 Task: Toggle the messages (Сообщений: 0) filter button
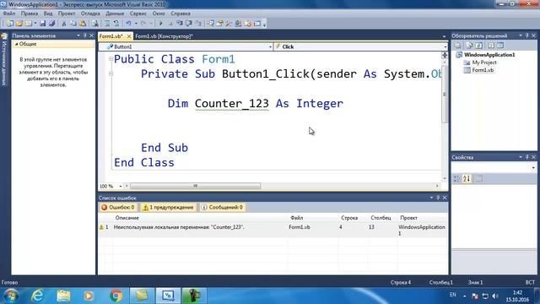coord(222,207)
